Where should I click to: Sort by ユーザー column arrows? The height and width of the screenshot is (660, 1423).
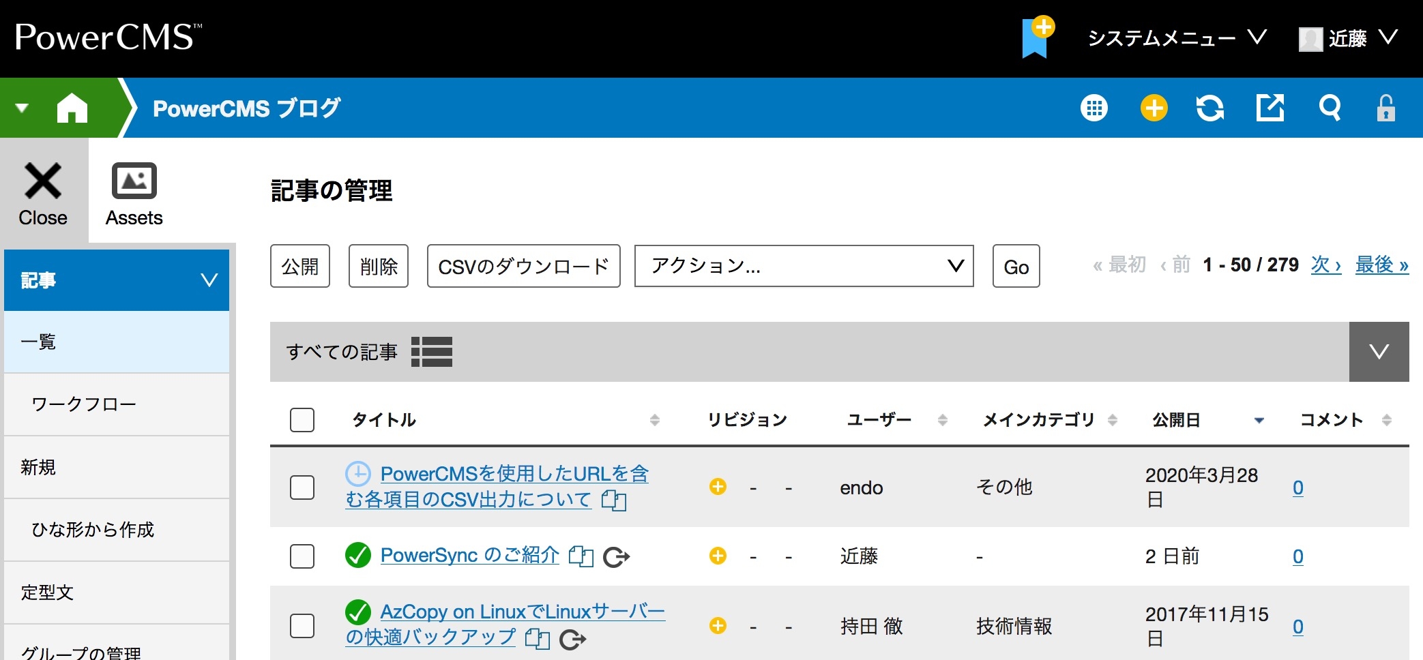943,420
